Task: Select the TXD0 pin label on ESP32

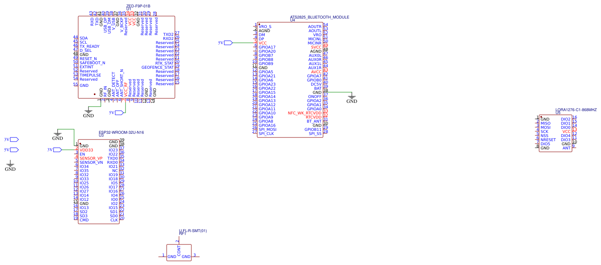Action: pyautogui.click(x=113, y=158)
